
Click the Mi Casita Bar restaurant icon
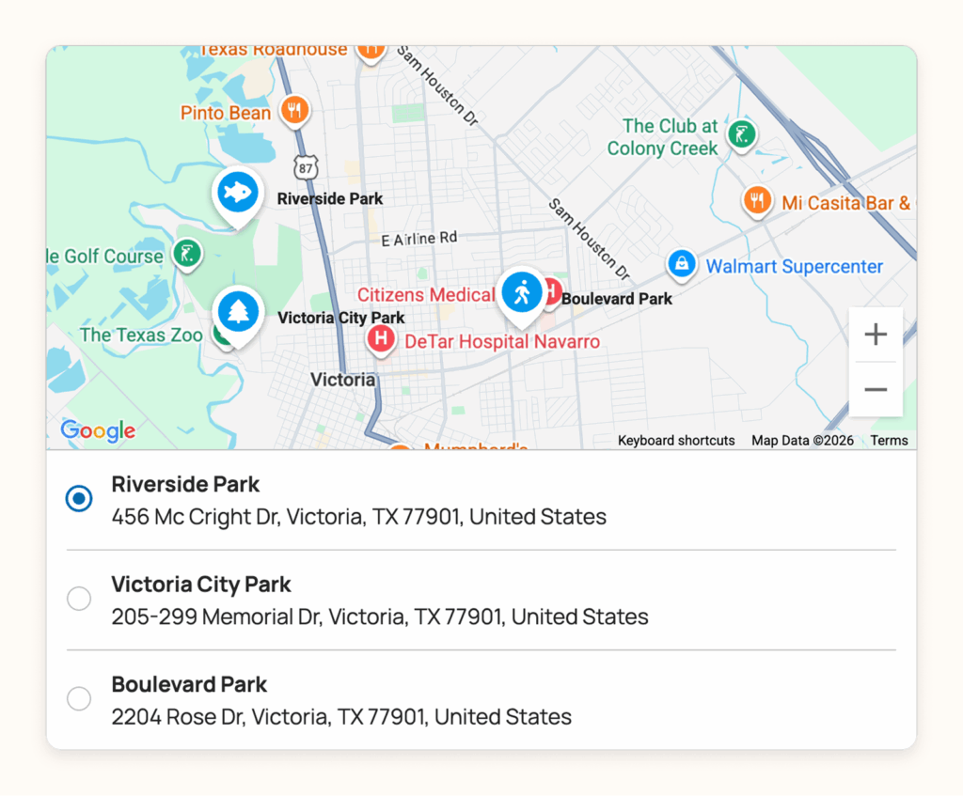tap(757, 200)
